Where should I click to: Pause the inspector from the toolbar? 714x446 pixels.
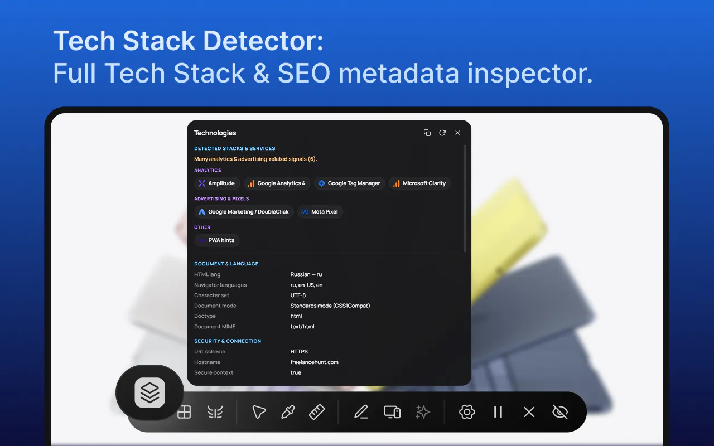[498, 412]
